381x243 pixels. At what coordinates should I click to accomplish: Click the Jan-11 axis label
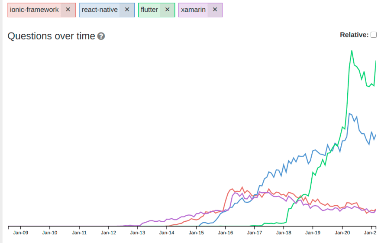click(x=79, y=233)
